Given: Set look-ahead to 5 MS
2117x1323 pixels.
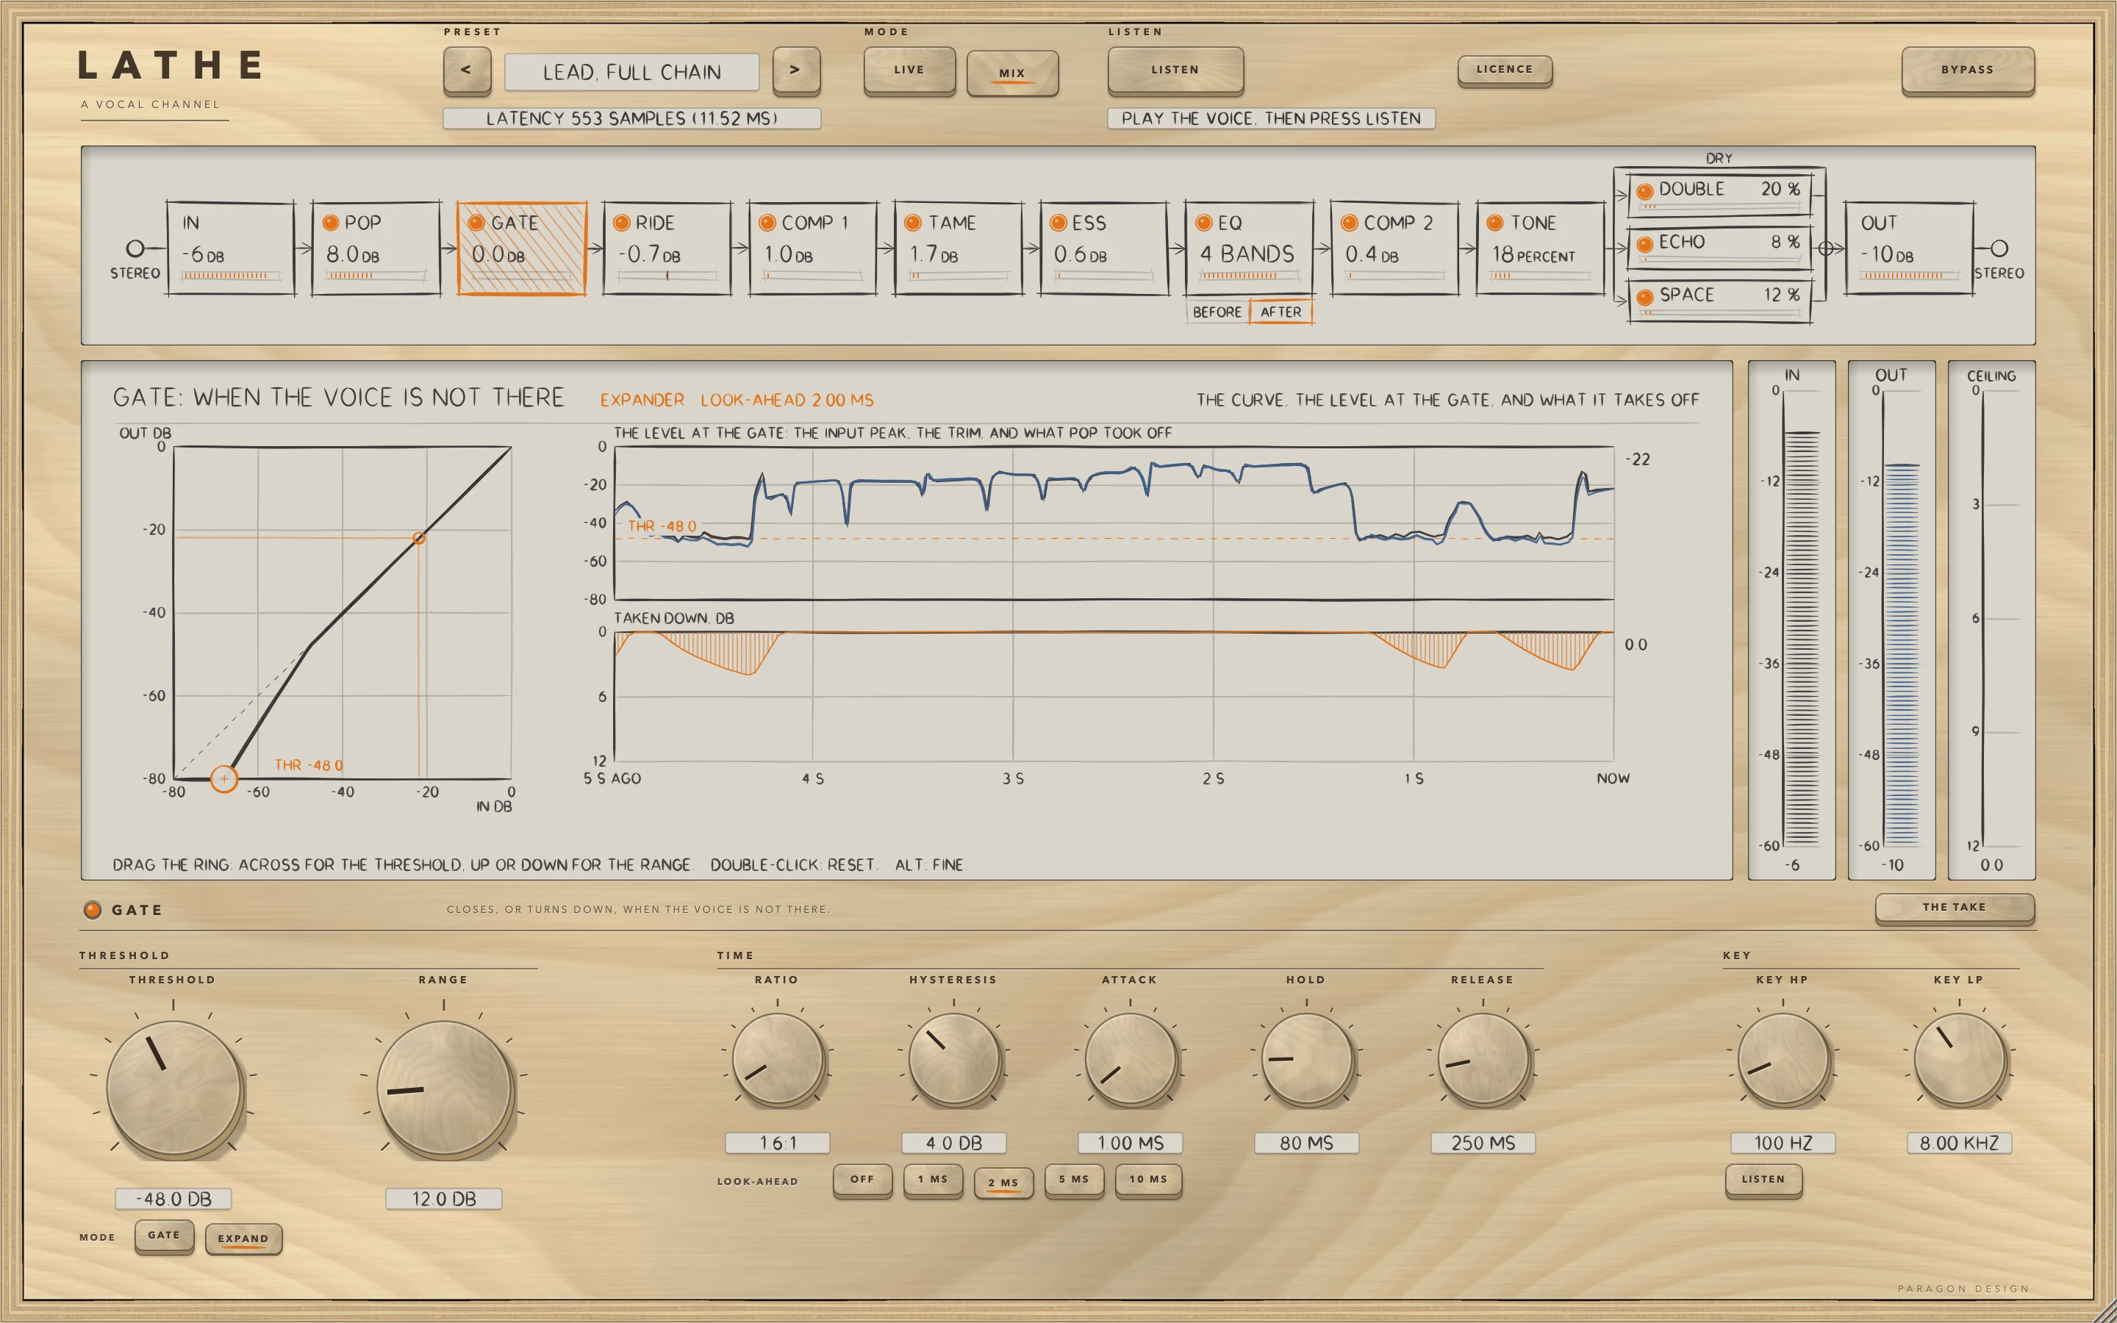Looking at the screenshot, I should [x=1074, y=1180].
